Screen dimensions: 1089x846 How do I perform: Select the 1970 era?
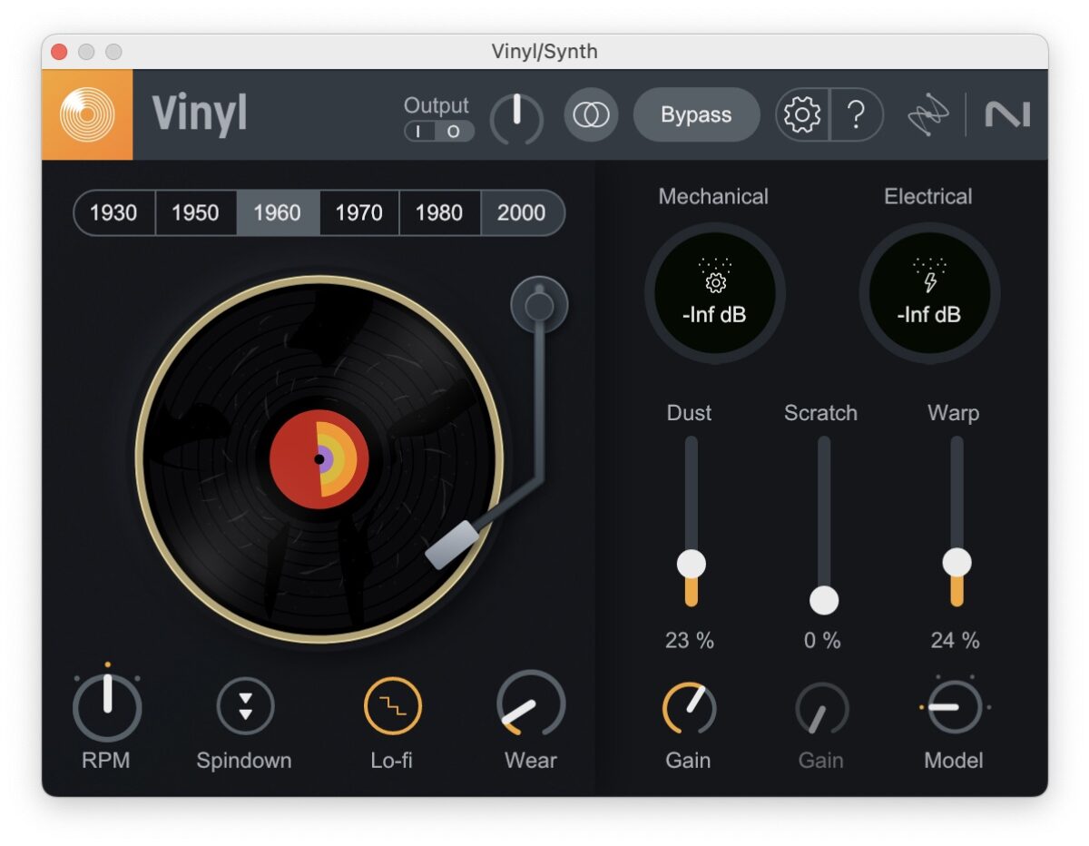tap(359, 213)
